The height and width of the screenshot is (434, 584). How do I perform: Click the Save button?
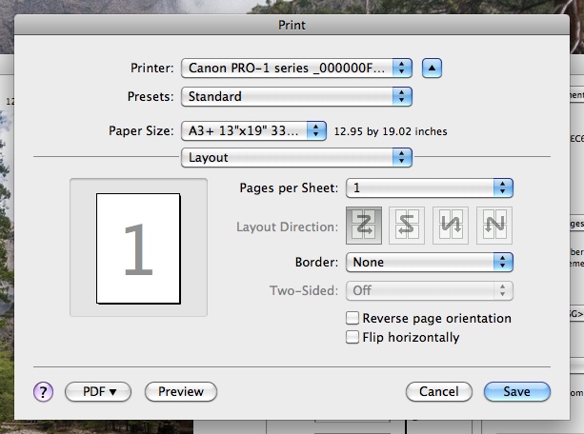pyautogui.click(x=516, y=391)
